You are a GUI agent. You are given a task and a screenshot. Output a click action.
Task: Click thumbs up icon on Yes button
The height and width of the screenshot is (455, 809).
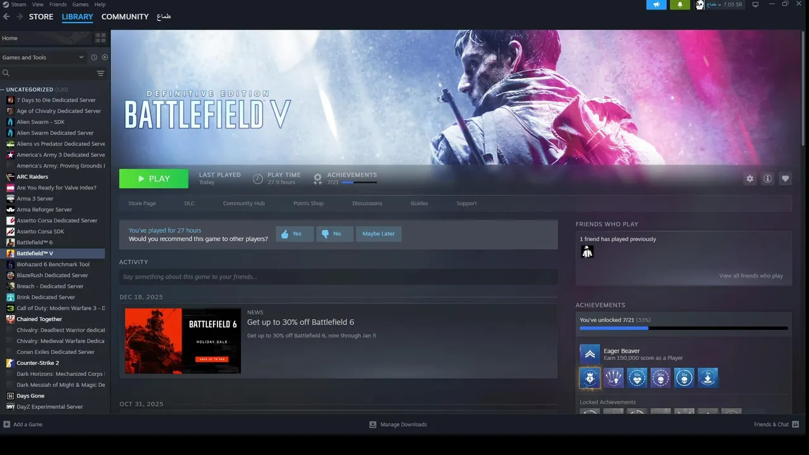point(284,234)
